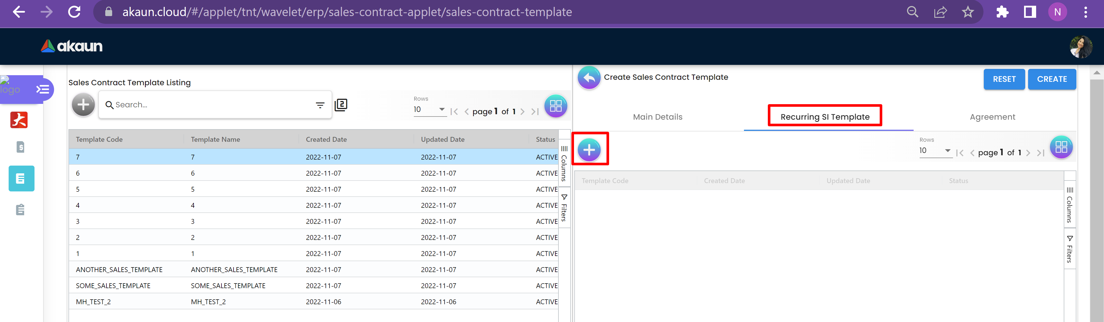
Task: Click the grey plus icon in listing
Action: (83, 105)
